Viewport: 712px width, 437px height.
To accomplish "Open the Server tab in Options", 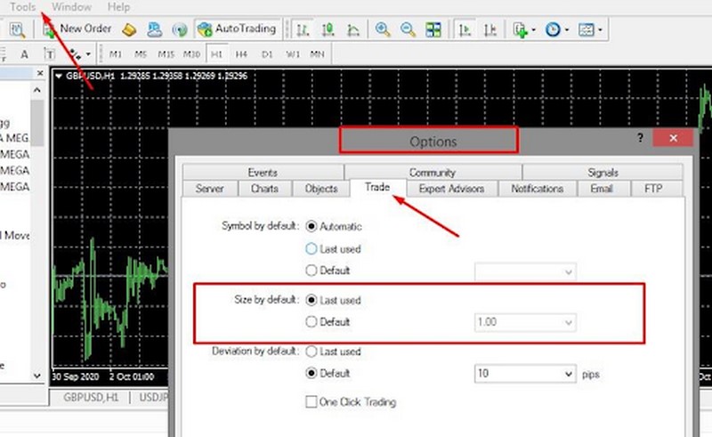I will click(210, 189).
